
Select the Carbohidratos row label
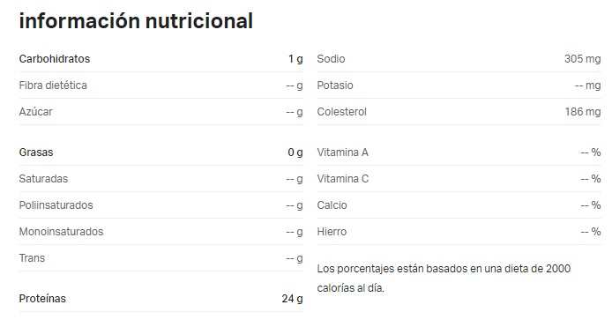point(55,59)
